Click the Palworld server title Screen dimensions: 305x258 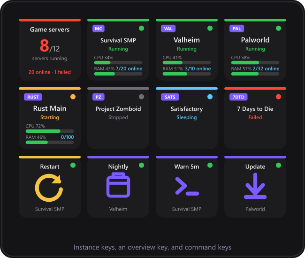[x=255, y=40]
